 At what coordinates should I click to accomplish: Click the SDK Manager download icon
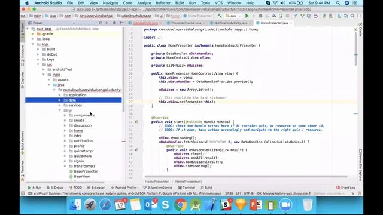tap(339, 16)
